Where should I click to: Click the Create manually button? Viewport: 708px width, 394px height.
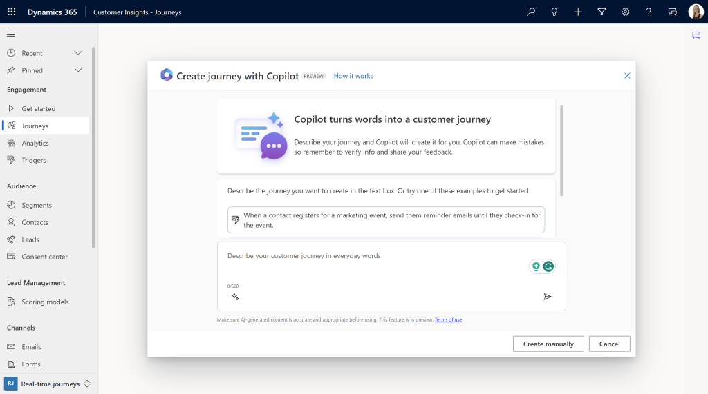pos(548,344)
